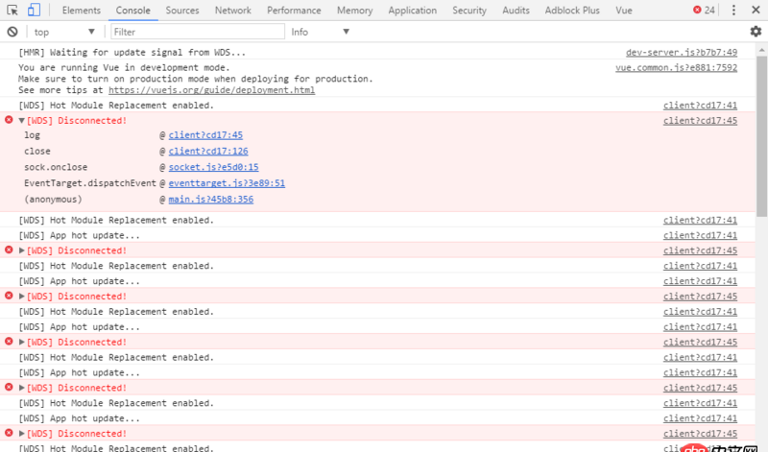768x452 pixels.
Task: Switch to the Adblock Plus tab
Action: pyautogui.click(x=572, y=11)
